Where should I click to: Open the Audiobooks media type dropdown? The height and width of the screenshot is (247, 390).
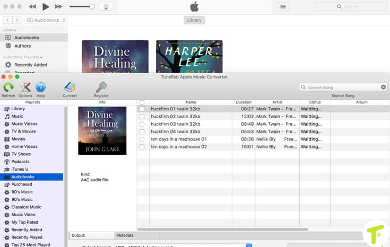click(x=46, y=20)
